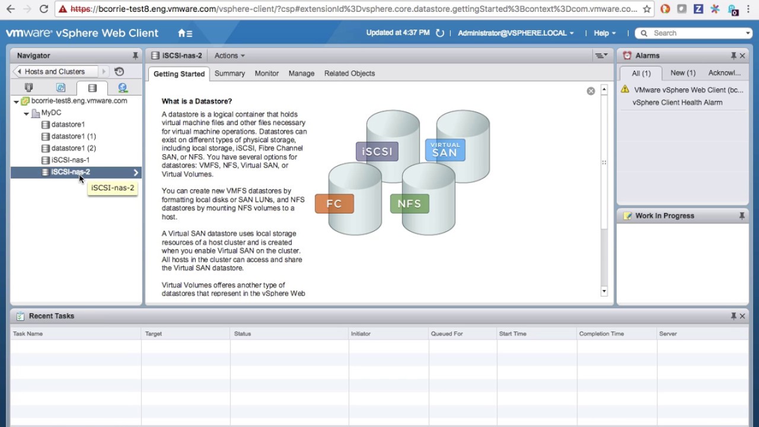The height and width of the screenshot is (427, 759).
Task: Open the Chrome three-dot menu
Action: [749, 9]
